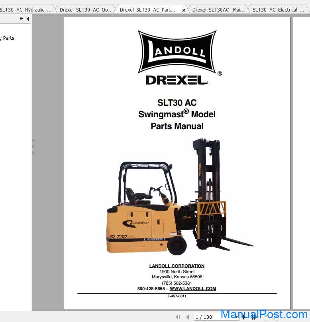The height and width of the screenshot is (322, 310).
Task: Click the page number field showing 1 / 100
Action: tap(216, 317)
